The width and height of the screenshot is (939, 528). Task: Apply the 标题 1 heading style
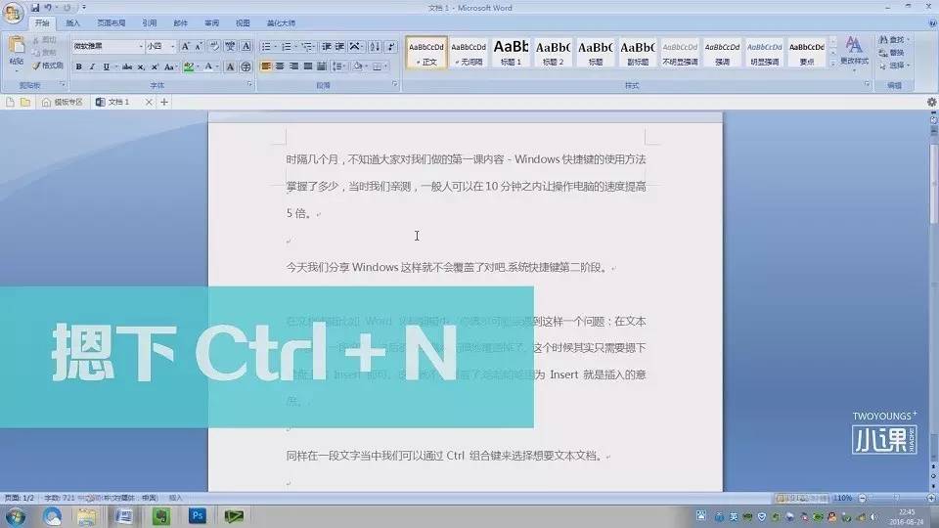pos(511,53)
